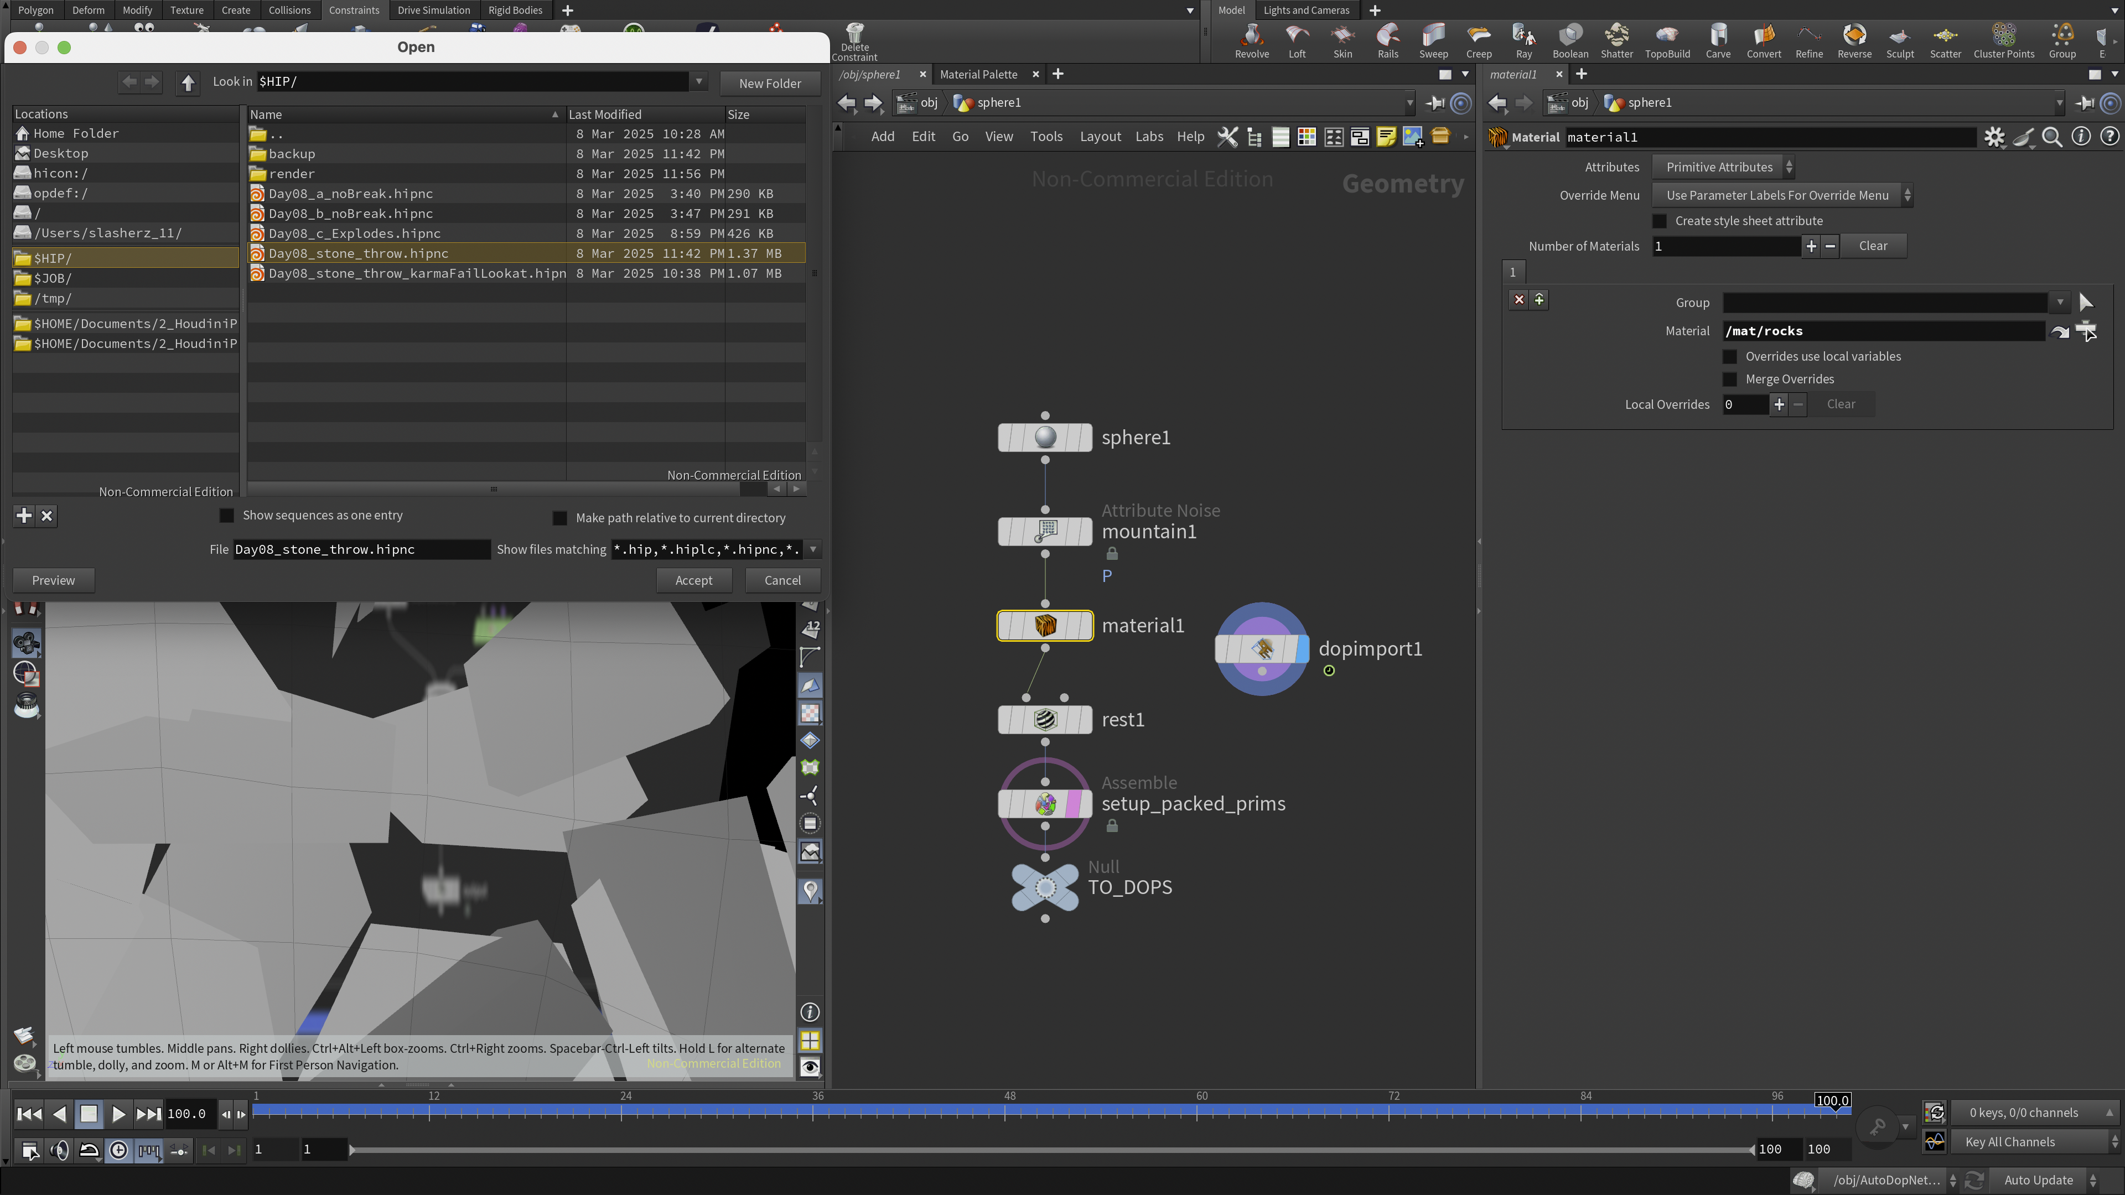Select the Sculpt shelf tool

[x=1900, y=41]
